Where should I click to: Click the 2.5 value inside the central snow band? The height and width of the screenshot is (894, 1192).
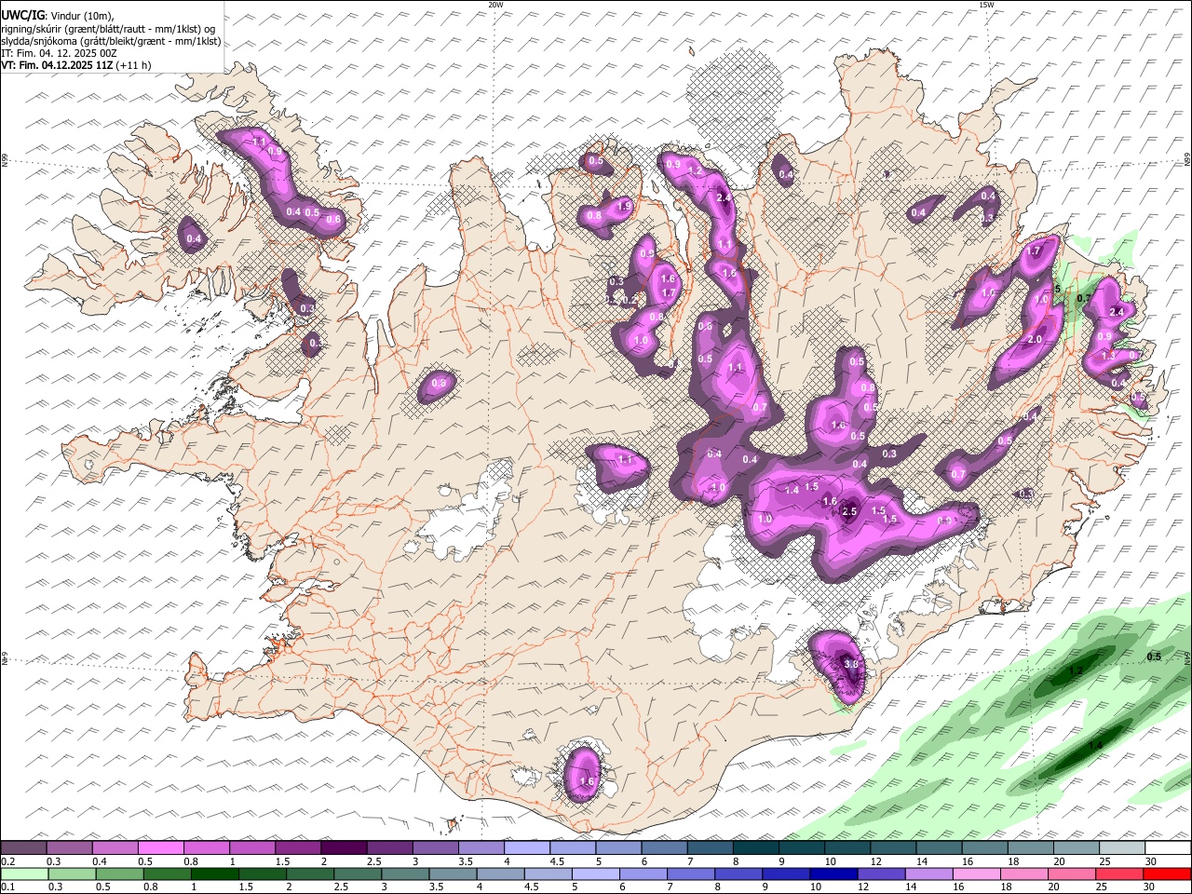[x=849, y=512]
